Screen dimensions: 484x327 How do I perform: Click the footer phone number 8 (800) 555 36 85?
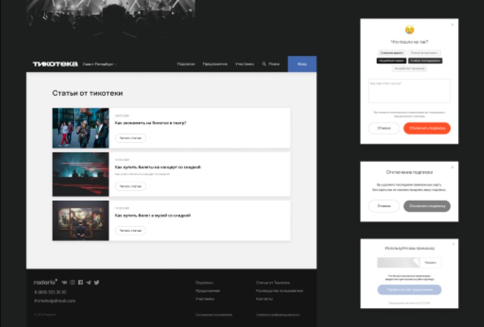[51, 292]
